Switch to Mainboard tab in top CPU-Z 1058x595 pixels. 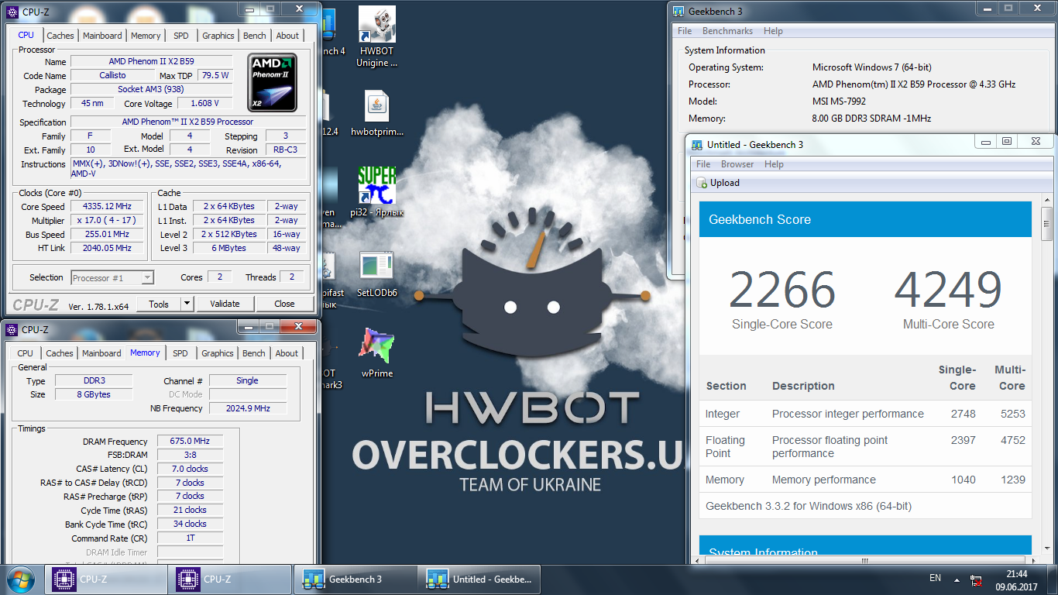click(102, 36)
